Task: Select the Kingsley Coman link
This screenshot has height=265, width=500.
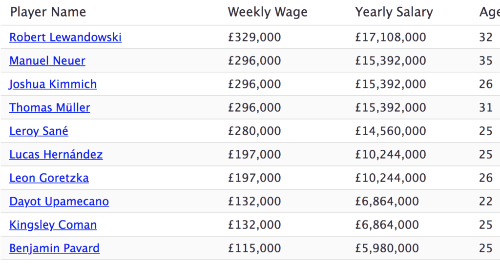Action: (53, 225)
